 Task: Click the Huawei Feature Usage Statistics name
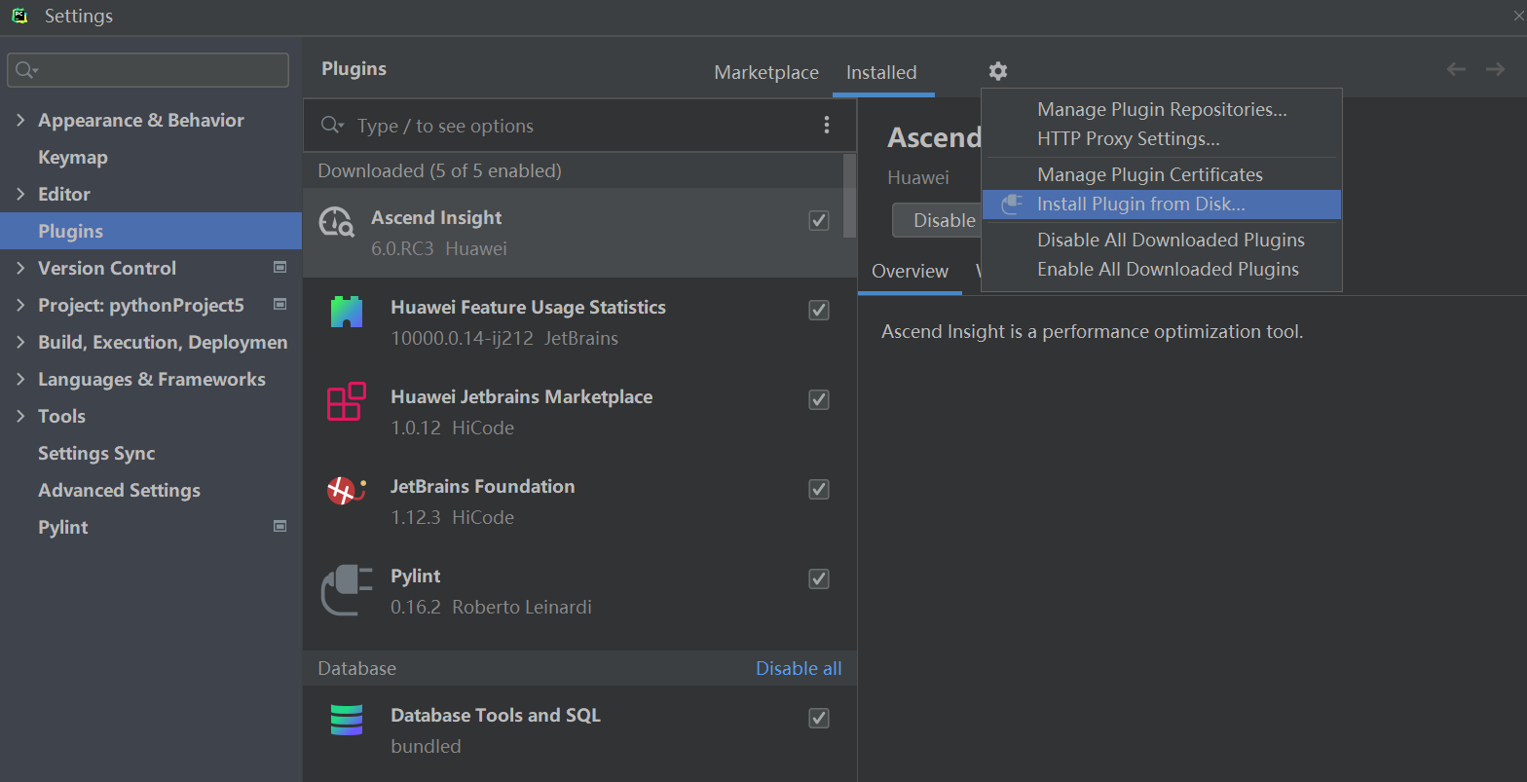(528, 307)
